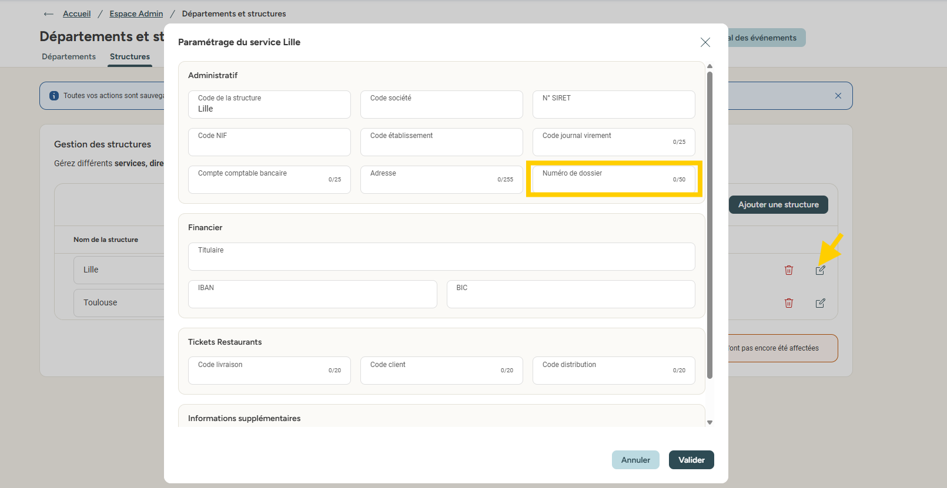947x488 pixels.
Task: Focus the Code établissement field
Action: click(x=441, y=142)
